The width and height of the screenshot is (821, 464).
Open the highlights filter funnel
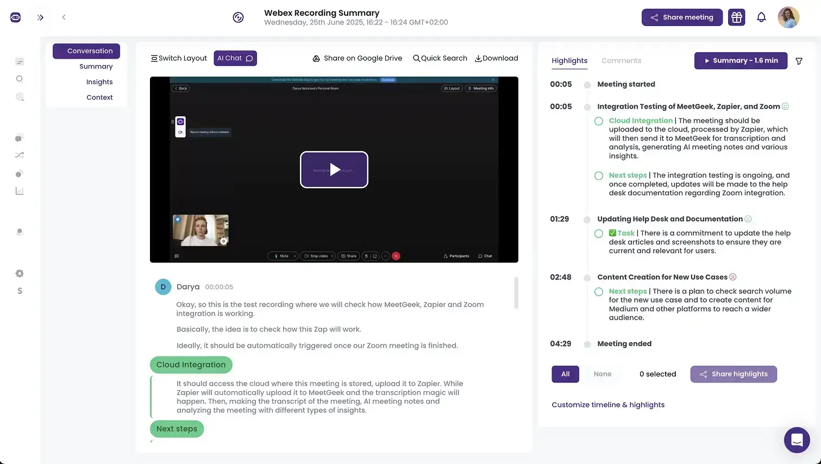pos(799,61)
